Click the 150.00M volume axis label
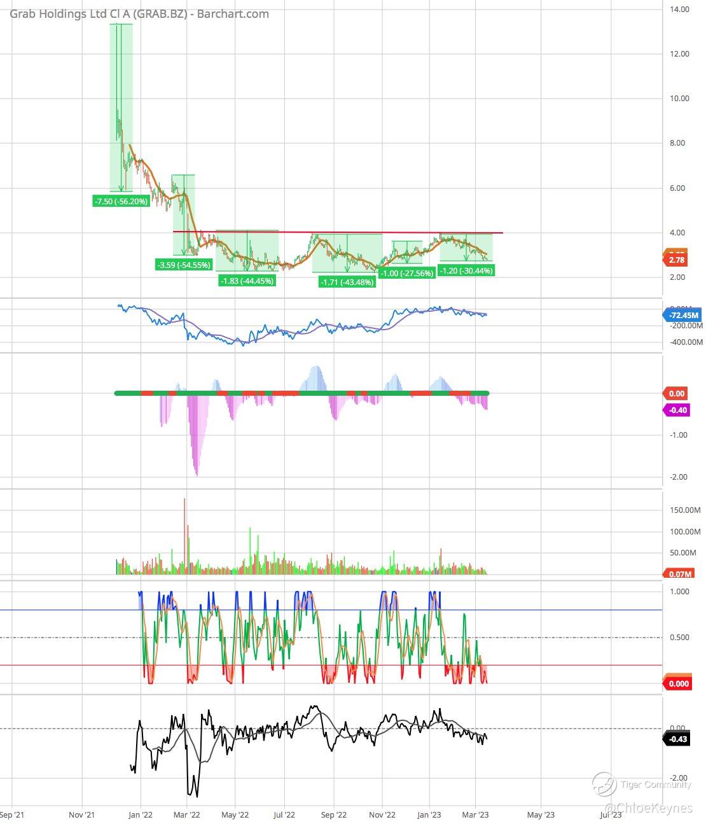The height and width of the screenshot is (824, 706). coord(685,510)
